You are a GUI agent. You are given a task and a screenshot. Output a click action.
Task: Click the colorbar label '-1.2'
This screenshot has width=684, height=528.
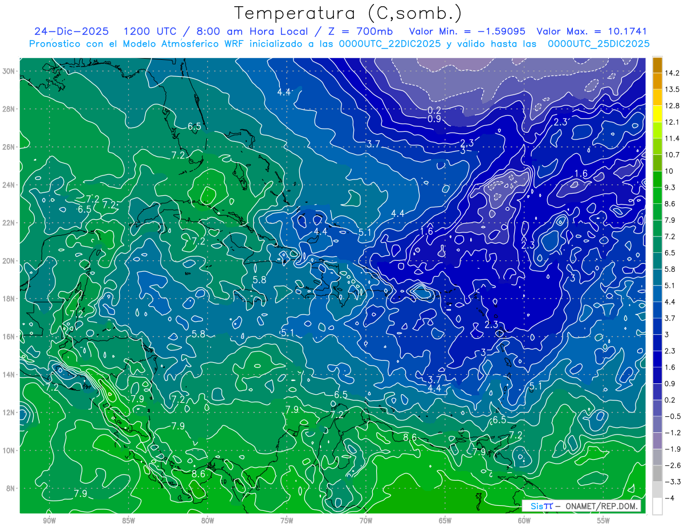click(673, 432)
